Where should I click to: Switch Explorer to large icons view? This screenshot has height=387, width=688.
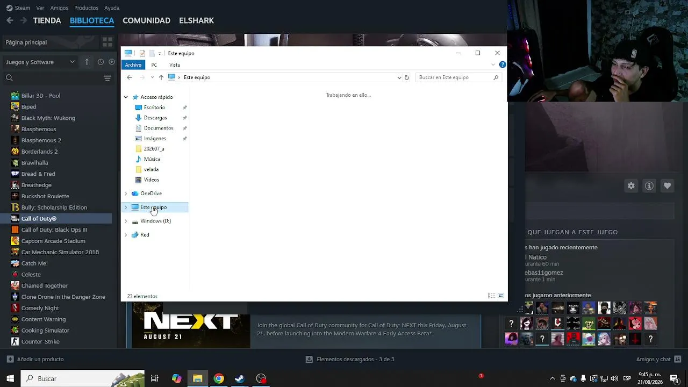click(x=501, y=296)
